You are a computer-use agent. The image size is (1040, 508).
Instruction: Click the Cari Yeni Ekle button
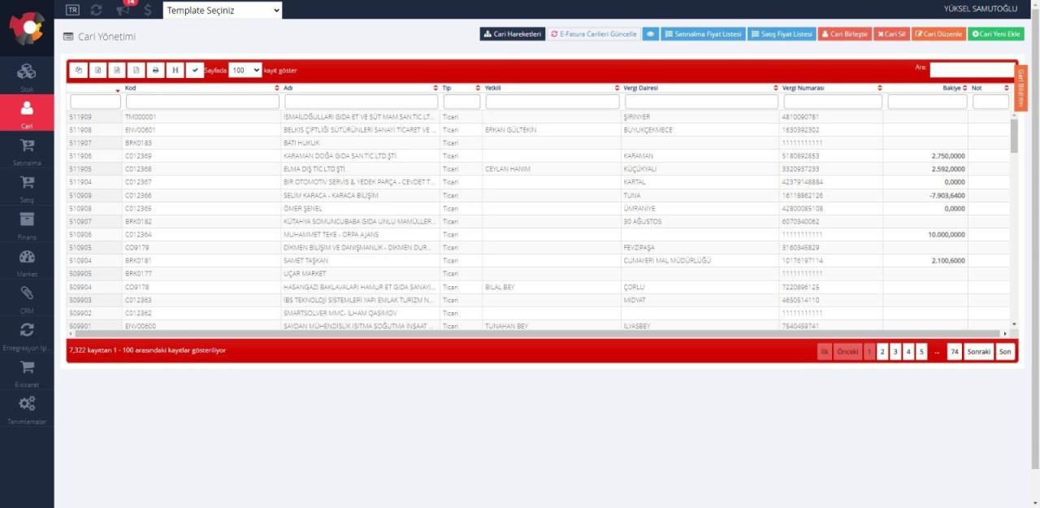point(996,34)
